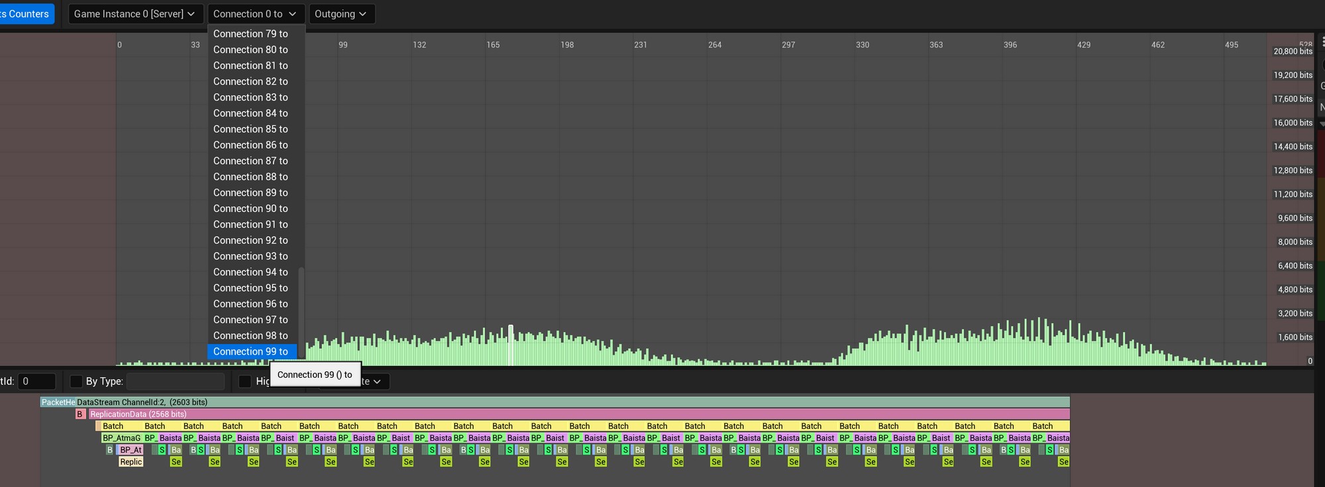The image size is (1325, 487).
Task: Focus the By Type text field
Action: tap(176, 381)
